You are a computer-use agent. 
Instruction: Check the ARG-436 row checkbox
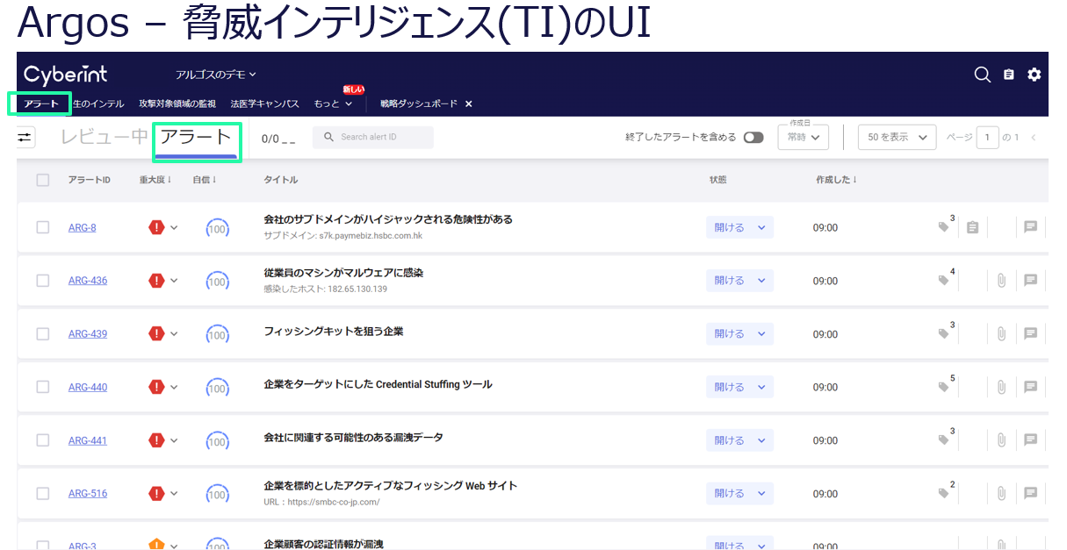point(43,281)
